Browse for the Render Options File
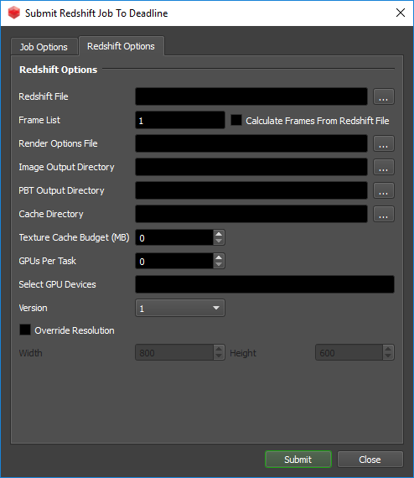 (384, 143)
